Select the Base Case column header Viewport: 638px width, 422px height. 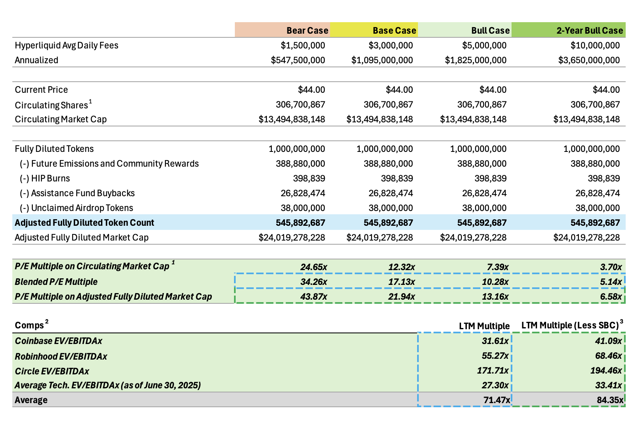[394, 30]
